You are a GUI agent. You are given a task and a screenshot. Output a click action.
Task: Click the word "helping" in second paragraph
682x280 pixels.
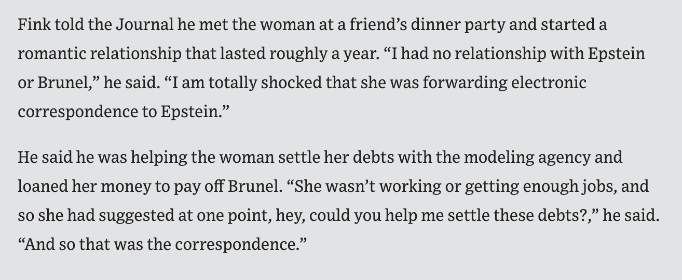point(157,157)
